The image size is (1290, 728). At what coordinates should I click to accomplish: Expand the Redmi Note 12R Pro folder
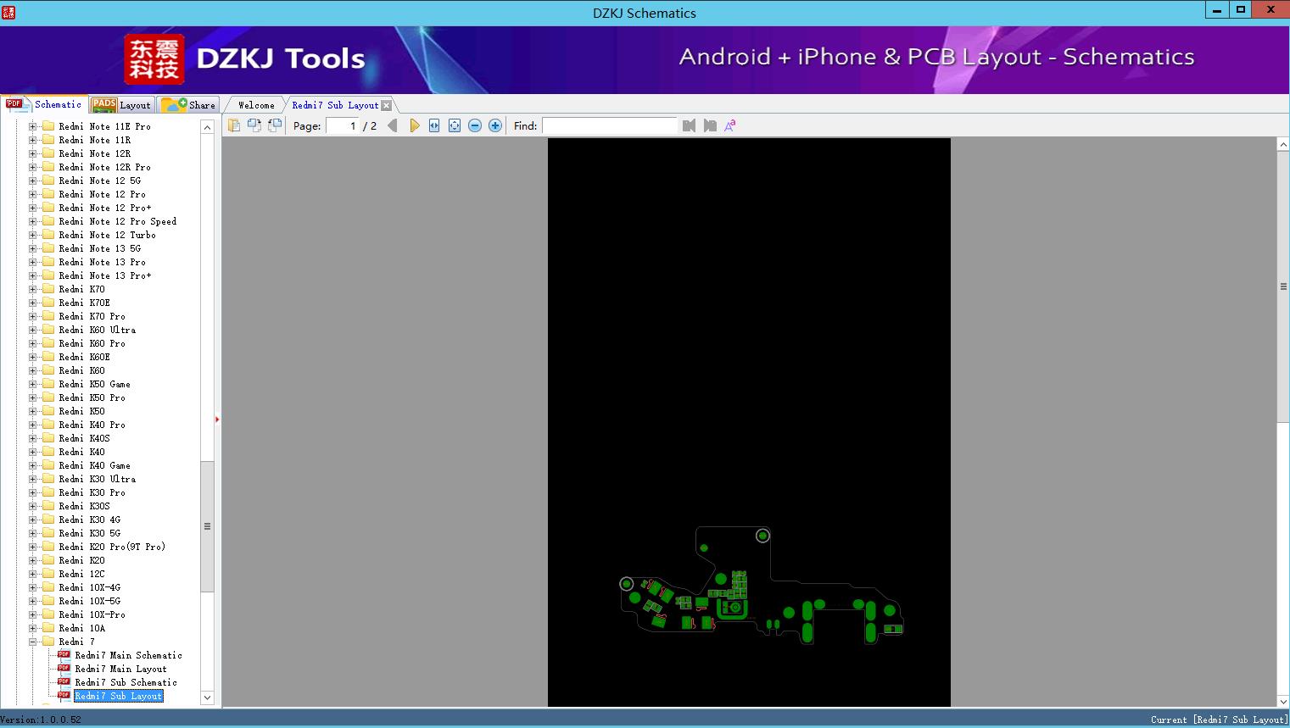pyautogui.click(x=32, y=167)
